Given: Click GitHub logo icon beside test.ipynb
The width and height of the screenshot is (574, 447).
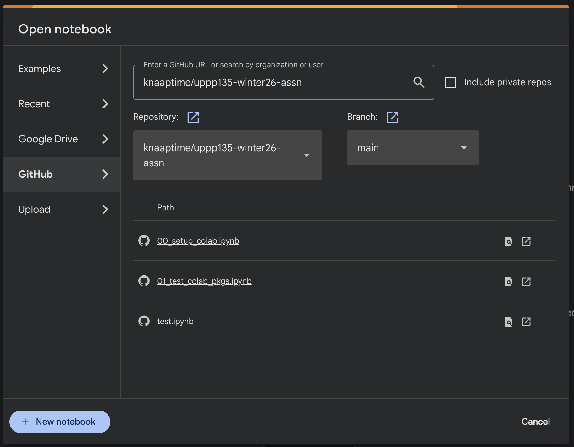Looking at the screenshot, I should click(144, 321).
